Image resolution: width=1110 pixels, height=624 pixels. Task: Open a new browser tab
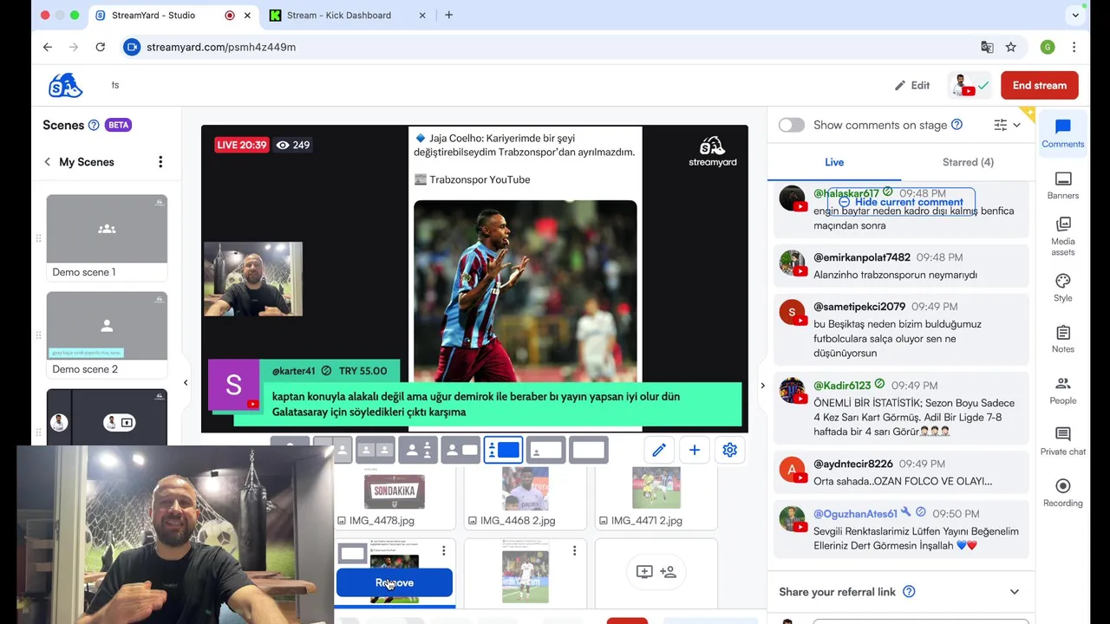point(448,15)
